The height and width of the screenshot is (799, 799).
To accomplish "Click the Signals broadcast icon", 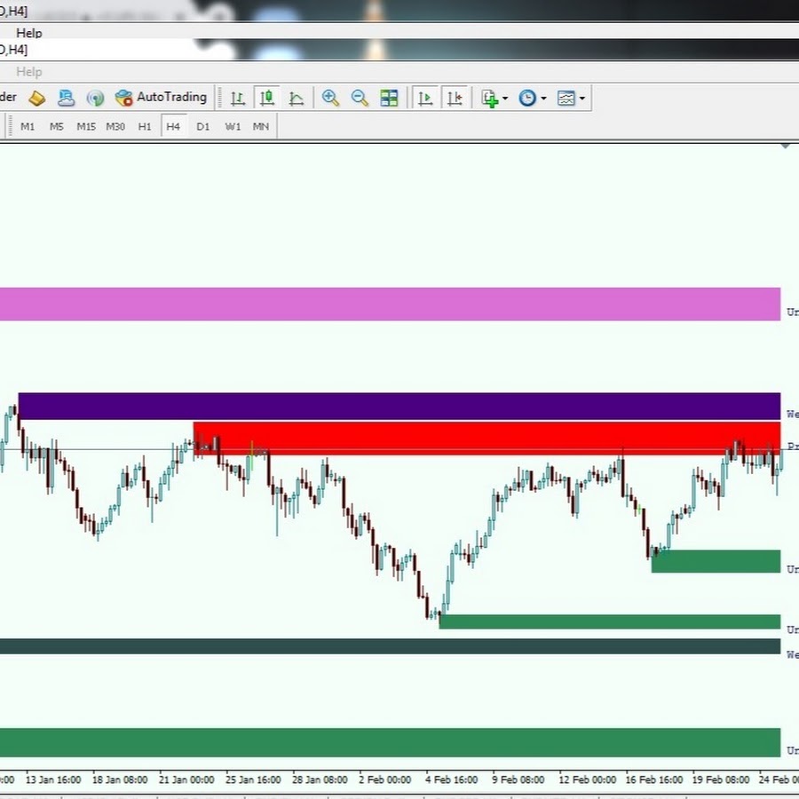I will (96, 98).
